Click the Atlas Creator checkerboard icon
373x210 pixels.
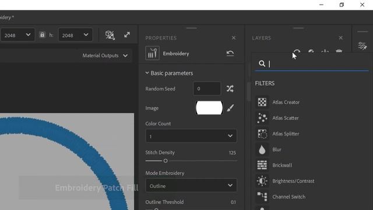click(x=262, y=102)
